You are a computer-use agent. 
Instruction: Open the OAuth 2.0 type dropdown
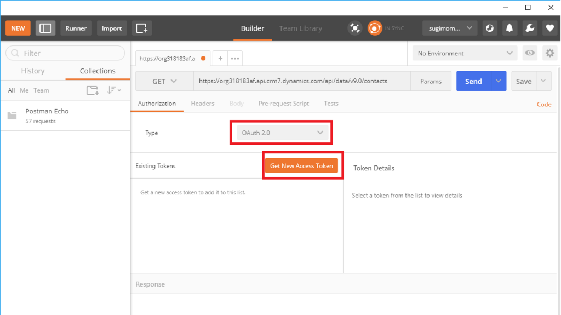(282, 133)
